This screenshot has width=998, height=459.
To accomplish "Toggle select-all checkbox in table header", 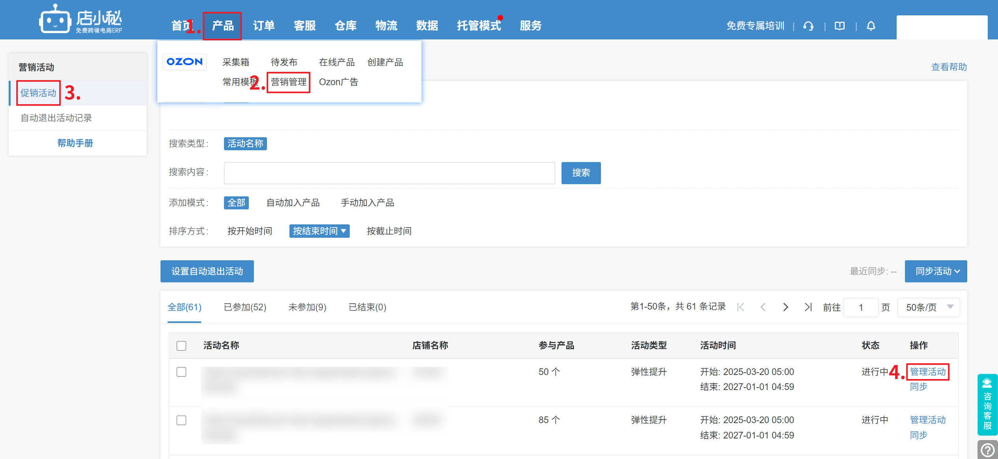I will 181,346.
